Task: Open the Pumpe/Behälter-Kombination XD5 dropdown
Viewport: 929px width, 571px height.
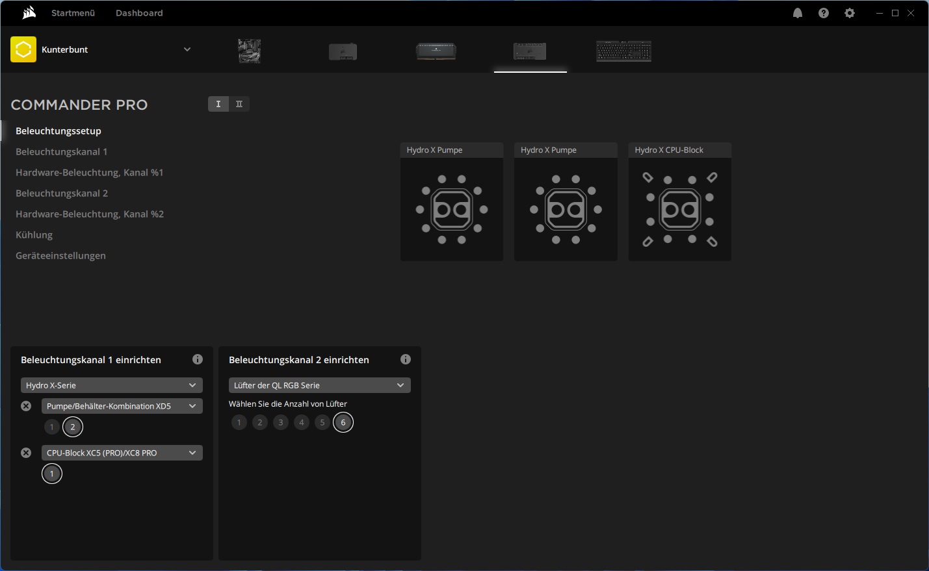Action: tap(122, 406)
